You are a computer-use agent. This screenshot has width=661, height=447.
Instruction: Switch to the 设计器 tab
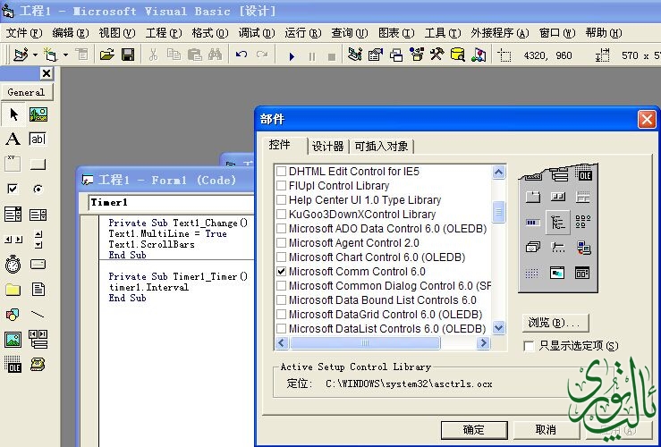pos(328,147)
